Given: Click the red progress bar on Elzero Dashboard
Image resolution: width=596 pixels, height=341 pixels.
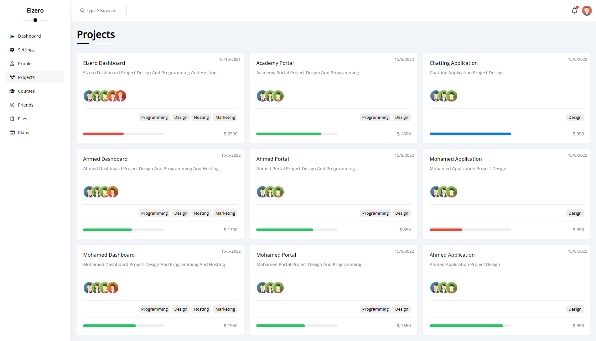Looking at the screenshot, I should [x=103, y=134].
